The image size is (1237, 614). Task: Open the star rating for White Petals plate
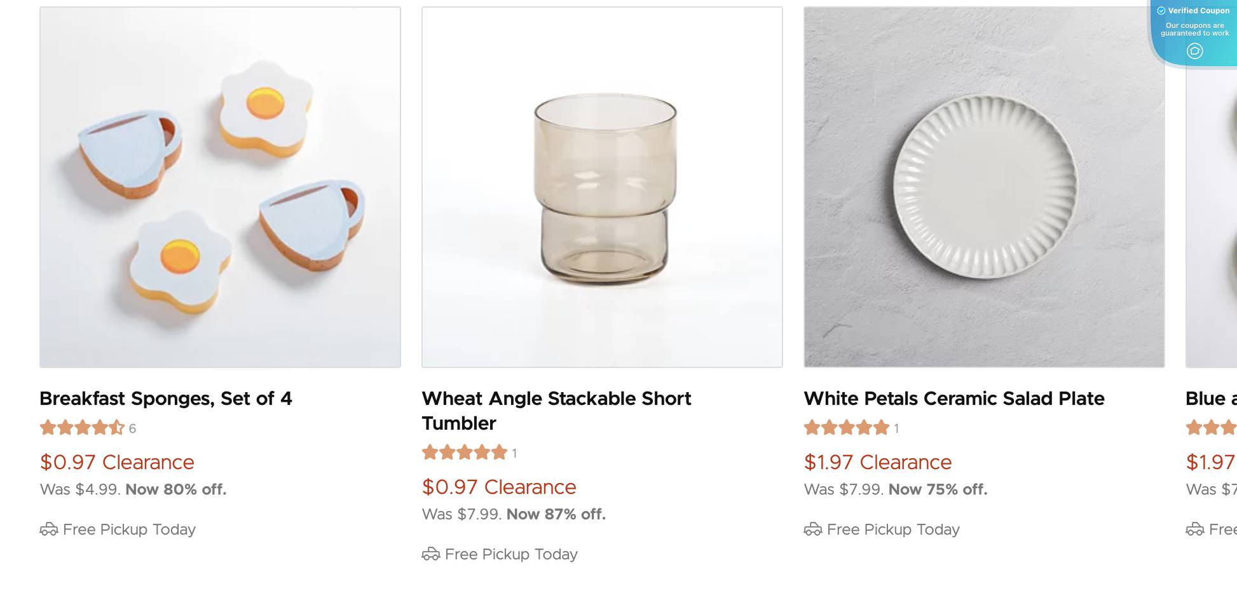[x=847, y=428]
